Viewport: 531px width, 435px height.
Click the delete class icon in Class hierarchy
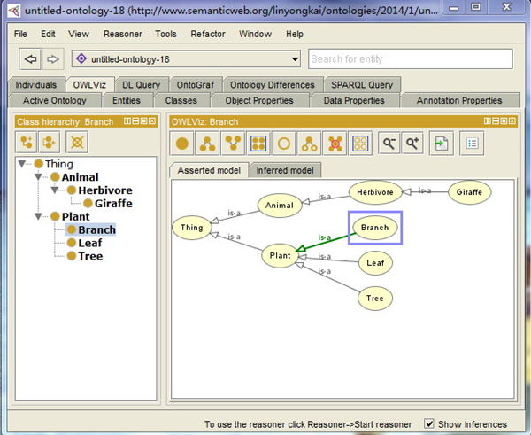click(x=78, y=142)
